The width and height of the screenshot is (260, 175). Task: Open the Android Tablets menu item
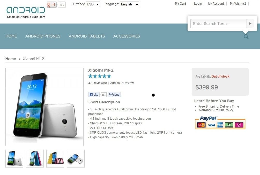pyautogui.click(x=87, y=36)
